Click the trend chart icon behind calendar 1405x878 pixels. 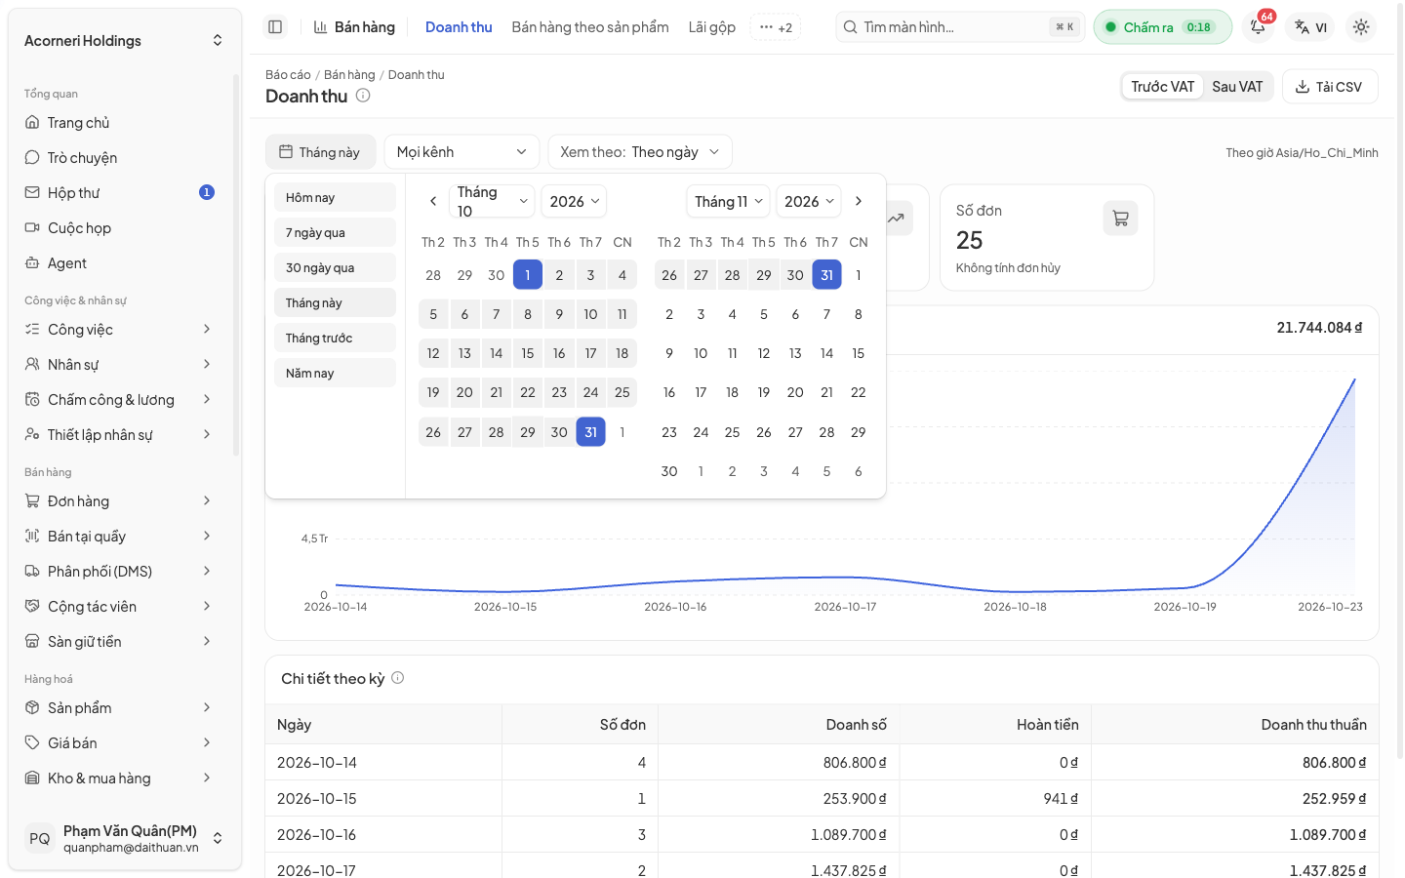point(897,219)
